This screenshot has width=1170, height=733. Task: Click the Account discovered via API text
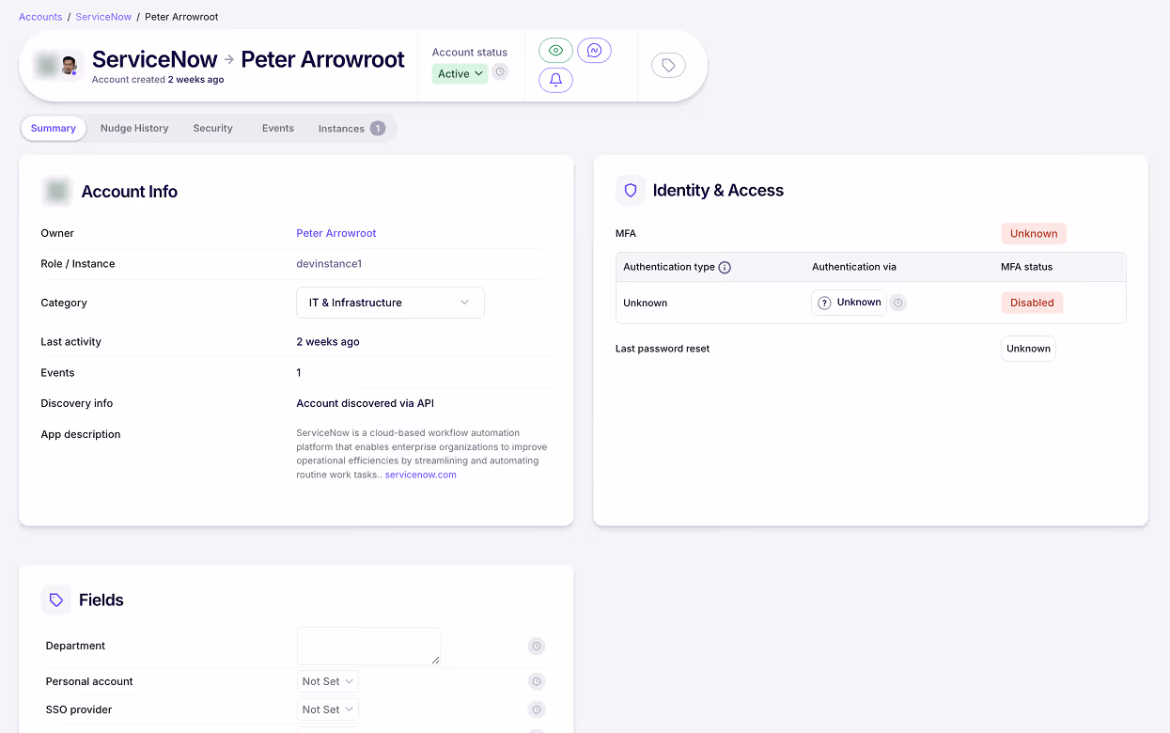pos(366,403)
